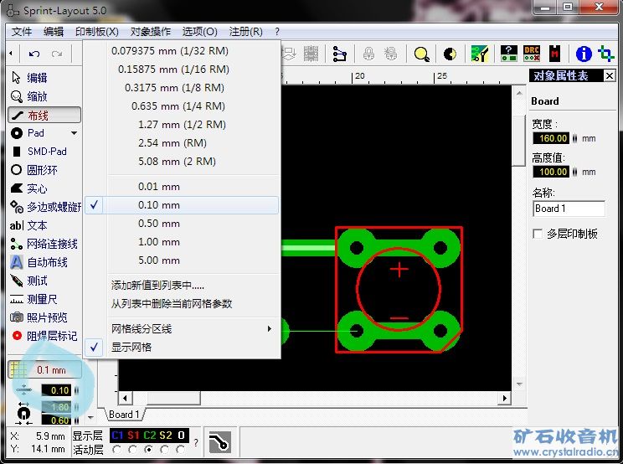Click the DRC design rule check icon
Image resolution: width=623 pixels, height=464 pixels.
click(531, 54)
